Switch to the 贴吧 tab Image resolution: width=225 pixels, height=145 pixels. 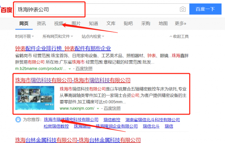point(128,23)
